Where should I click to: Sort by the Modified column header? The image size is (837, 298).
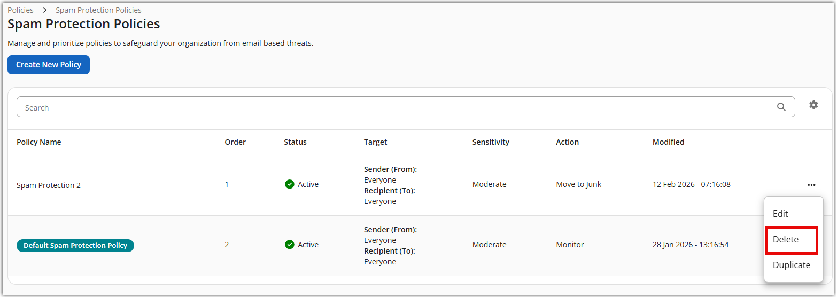click(x=668, y=142)
